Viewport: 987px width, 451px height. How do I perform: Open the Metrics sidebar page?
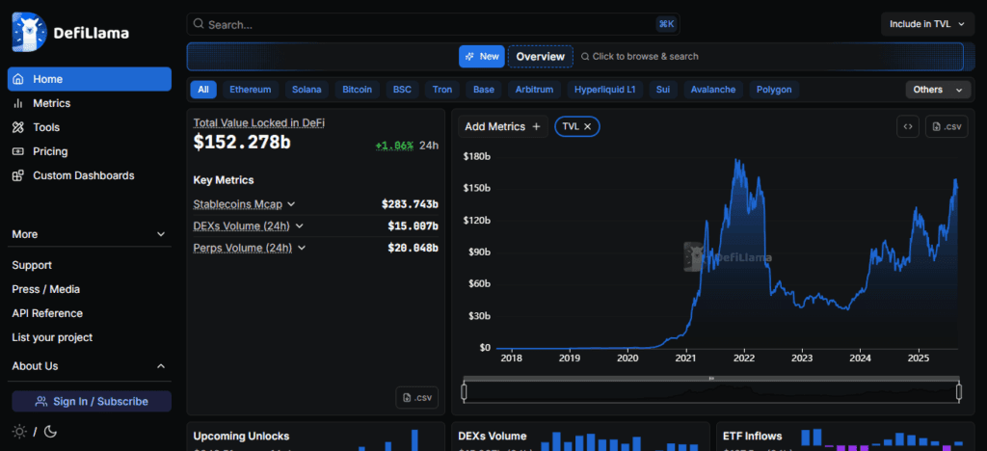pyautogui.click(x=51, y=103)
